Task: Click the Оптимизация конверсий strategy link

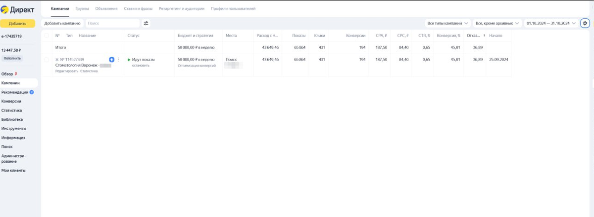Action: pos(197,66)
